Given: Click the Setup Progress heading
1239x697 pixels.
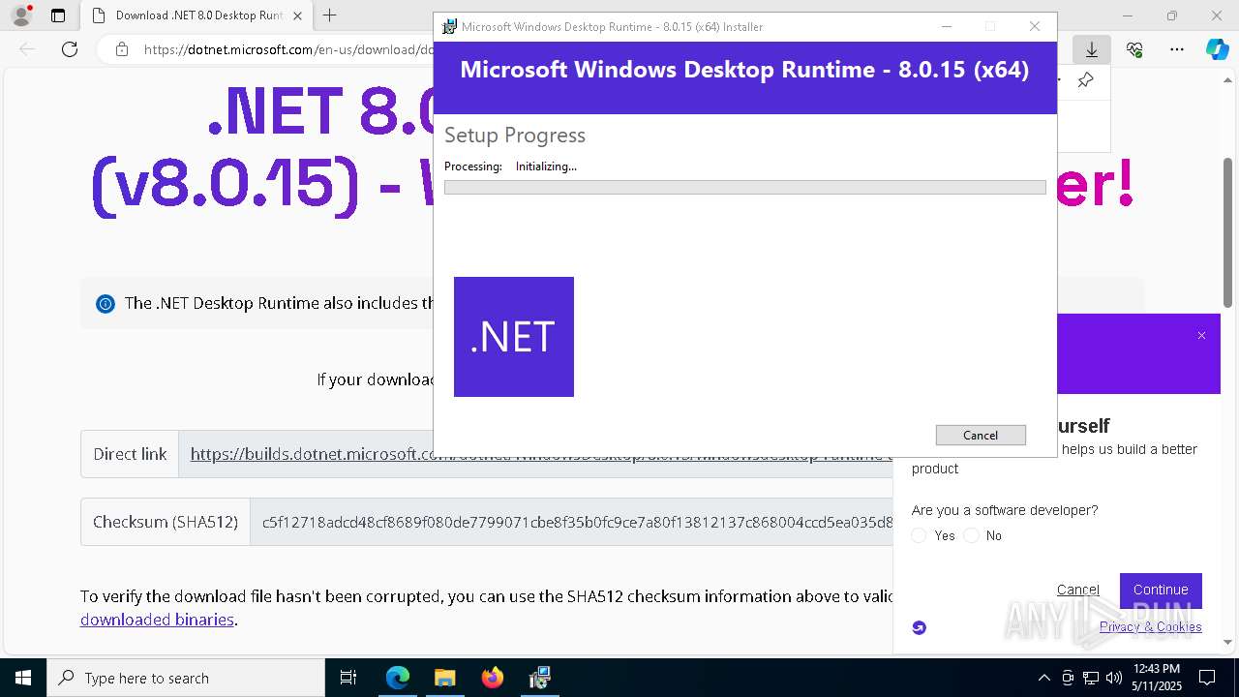Looking at the screenshot, I should tap(515, 136).
